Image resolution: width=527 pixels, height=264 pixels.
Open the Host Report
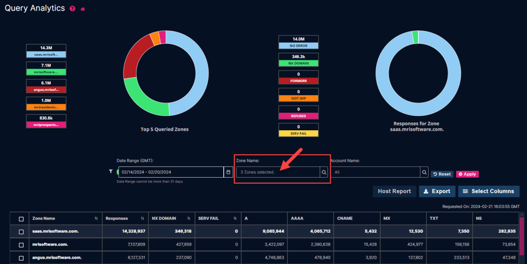[x=394, y=191]
